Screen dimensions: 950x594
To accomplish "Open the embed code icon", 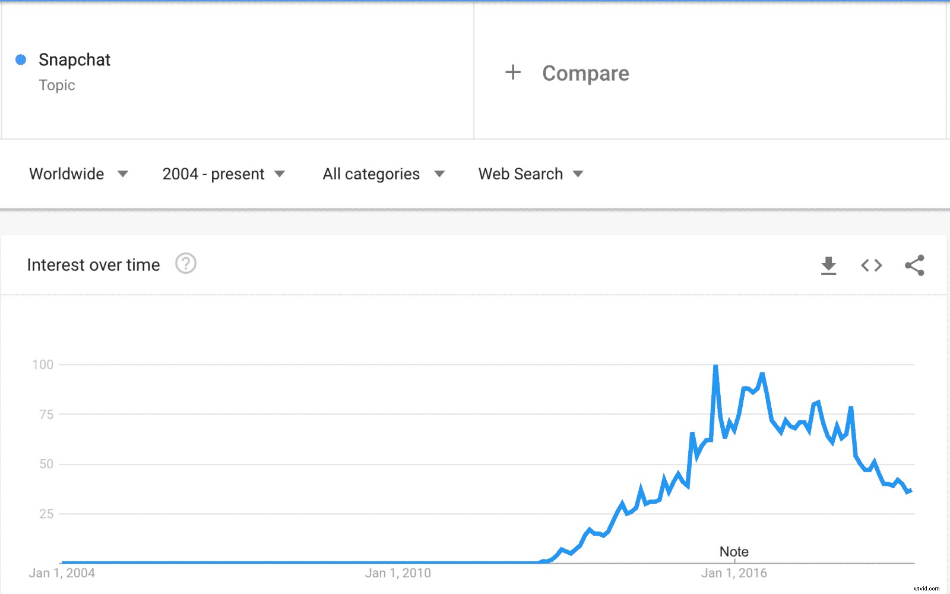I will pos(872,266).
